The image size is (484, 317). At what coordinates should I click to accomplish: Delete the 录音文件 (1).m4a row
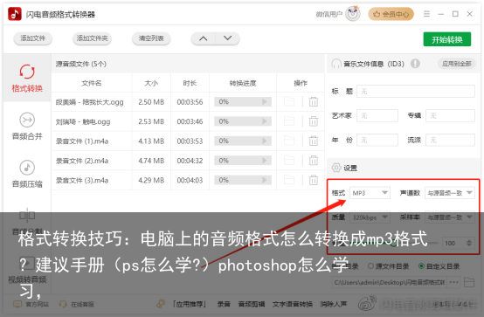click(314, 141)
